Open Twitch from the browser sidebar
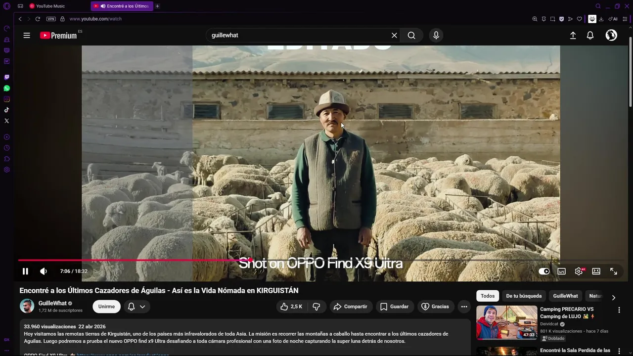This screenshot has height=356, width=633. click(x=6, y=77)
